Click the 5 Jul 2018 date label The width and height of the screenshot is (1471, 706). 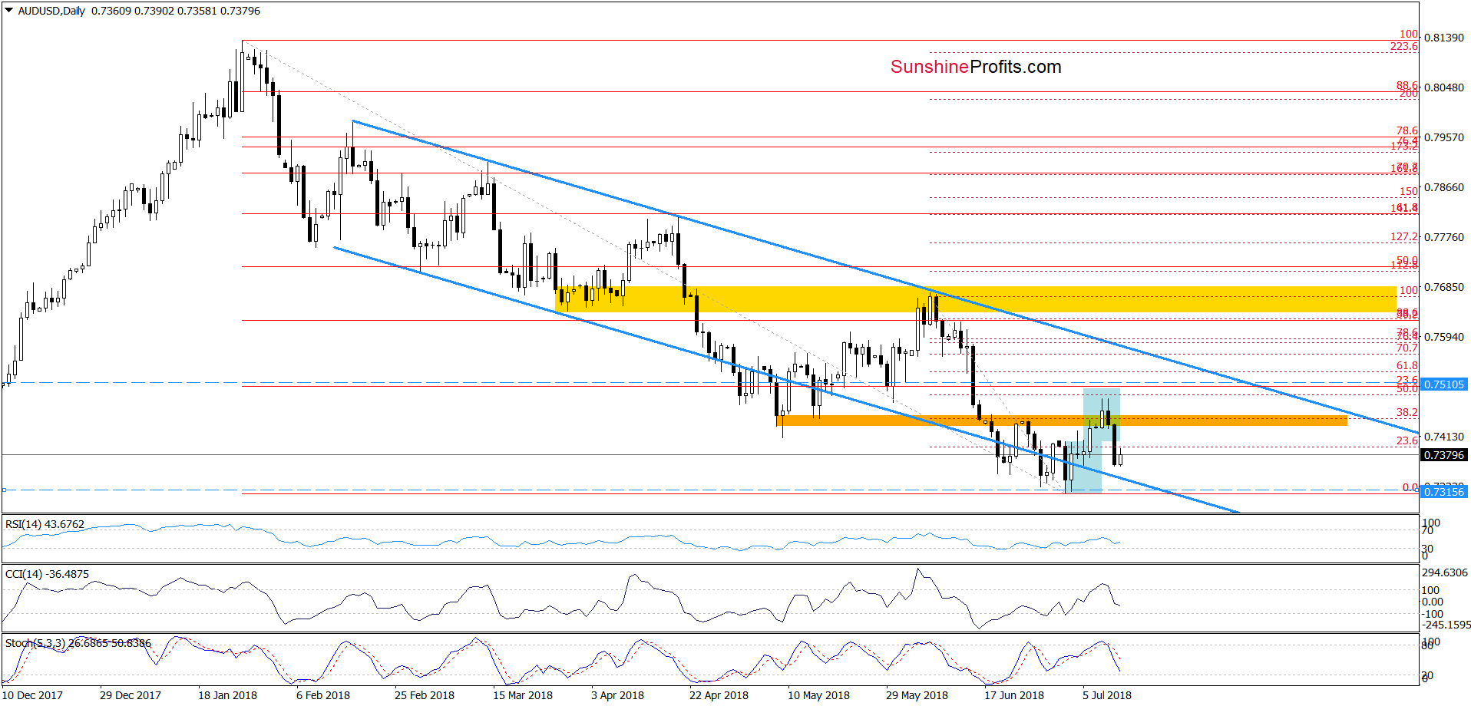pos(1107,695)
